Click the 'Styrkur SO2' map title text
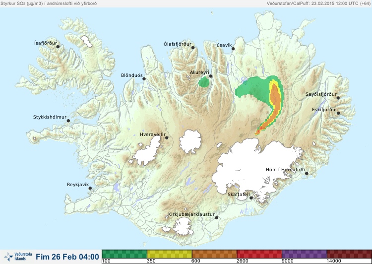This screenshot has height=264, width=372. point(49,3)
